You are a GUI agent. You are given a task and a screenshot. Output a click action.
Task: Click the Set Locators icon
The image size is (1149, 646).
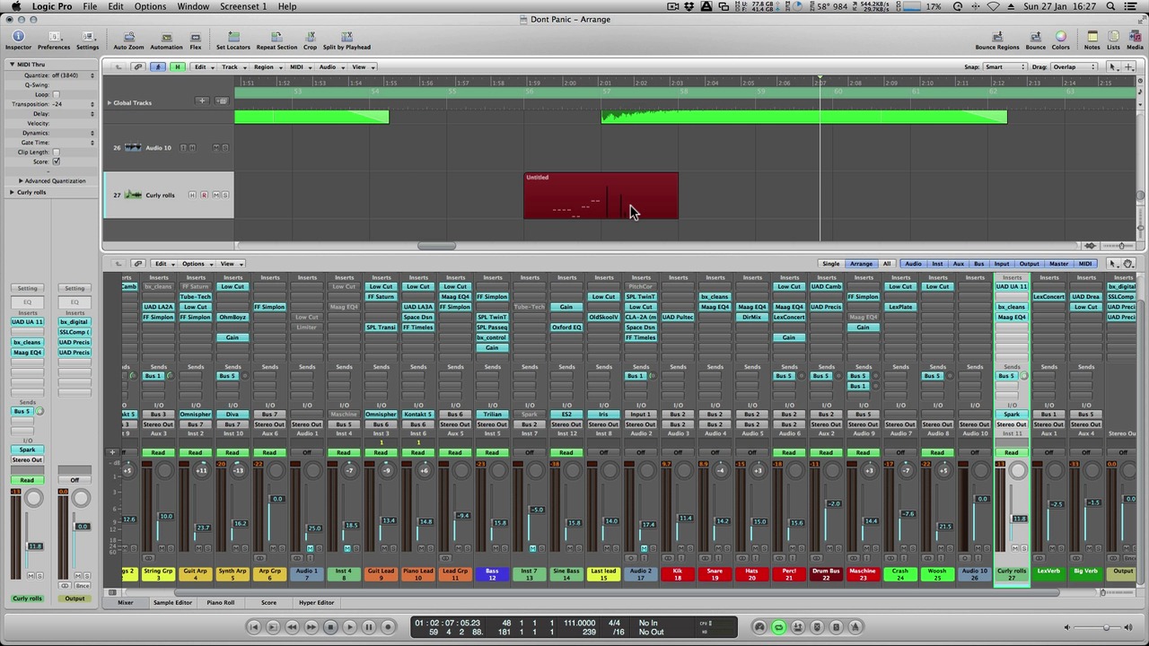click(233, 40)
